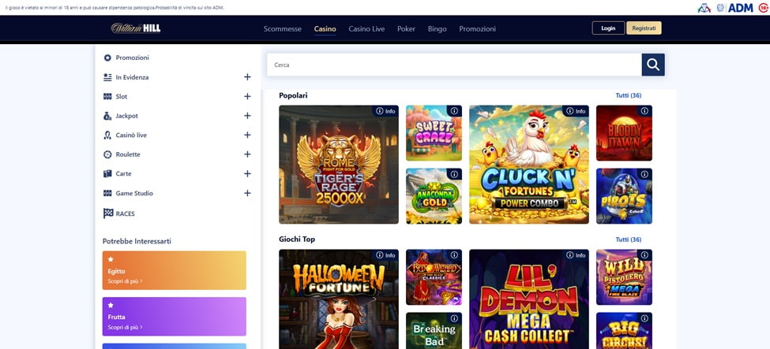This screenshot has height=349, width=770.
Task: Go to Casino Live tab
Action: (x=366, y=29)
